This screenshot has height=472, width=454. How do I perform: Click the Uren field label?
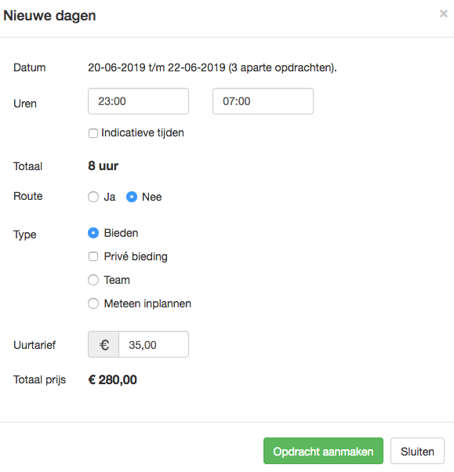[x=25, y=103]
